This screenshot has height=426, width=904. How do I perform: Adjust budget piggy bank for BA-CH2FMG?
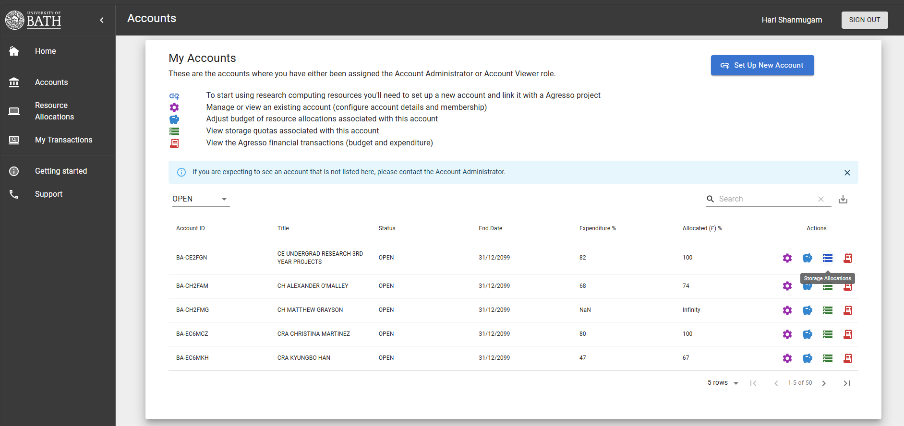coord(808,310)
